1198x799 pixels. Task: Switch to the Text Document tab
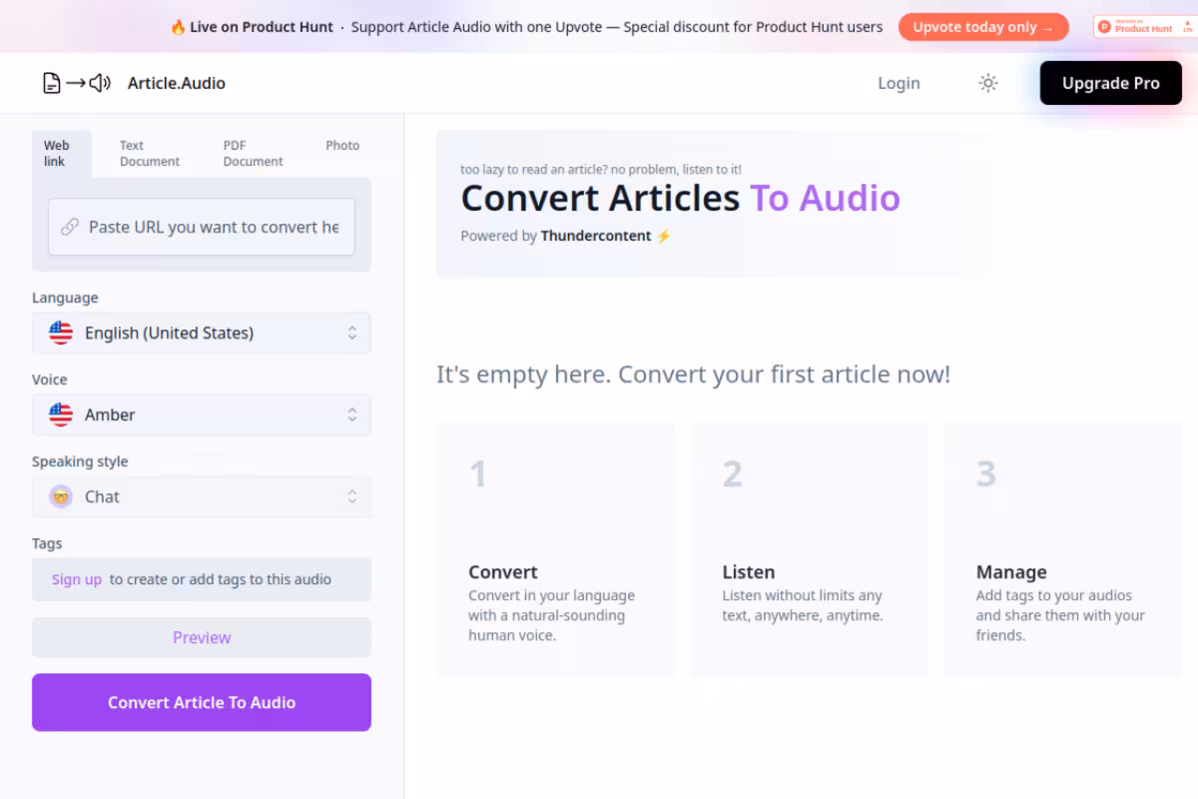point(150,153)
